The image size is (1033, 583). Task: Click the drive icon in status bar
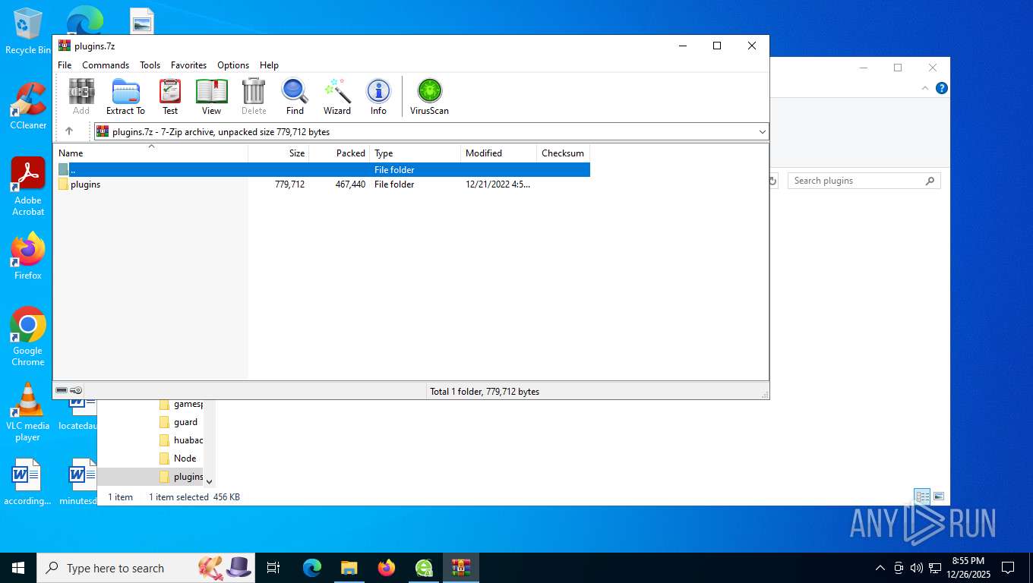click(x=62, y=391)
